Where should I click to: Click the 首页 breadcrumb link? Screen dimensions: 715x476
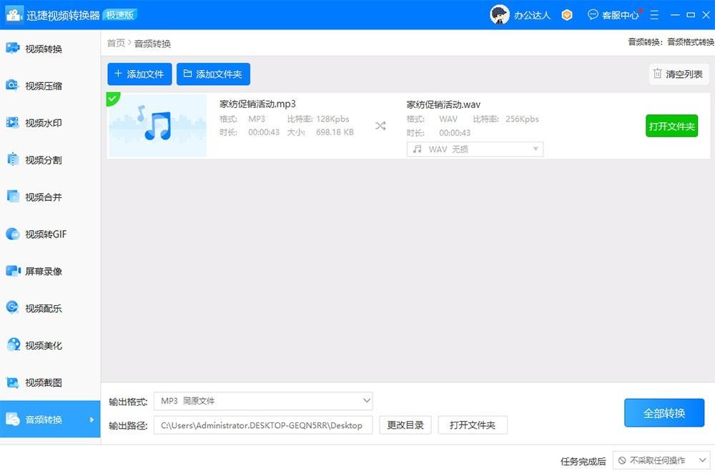(x=116, y=43)
